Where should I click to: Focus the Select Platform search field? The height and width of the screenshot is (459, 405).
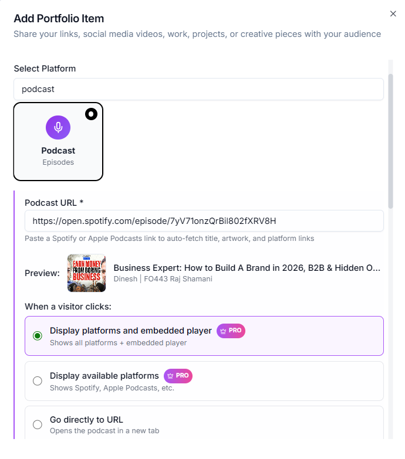point(198,89)
